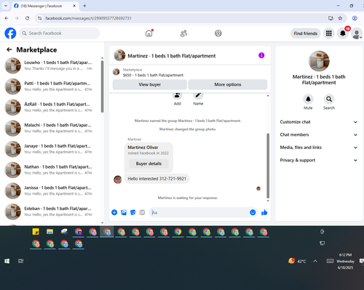
Task: Click the Facebook logo icon
Action: tap(10, 33)
